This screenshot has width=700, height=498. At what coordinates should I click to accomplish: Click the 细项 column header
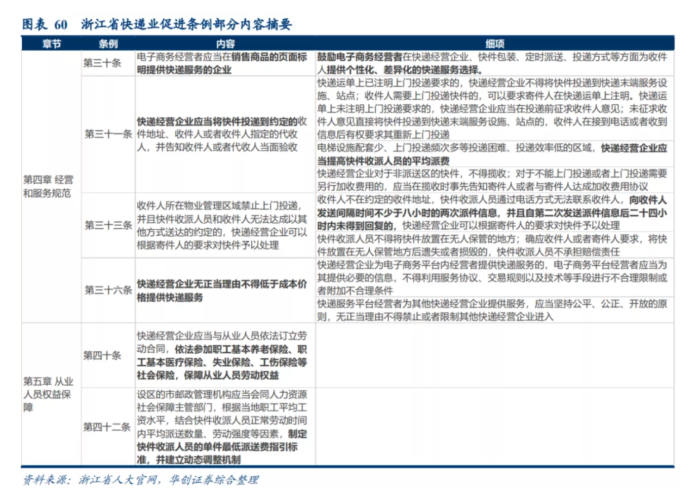(495, 44)
